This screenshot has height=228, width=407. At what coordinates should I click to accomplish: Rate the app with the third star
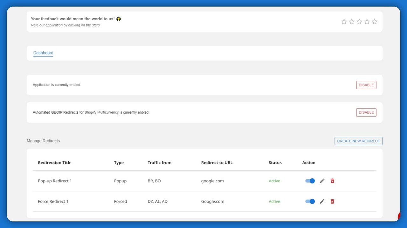[x=359, y=22]
